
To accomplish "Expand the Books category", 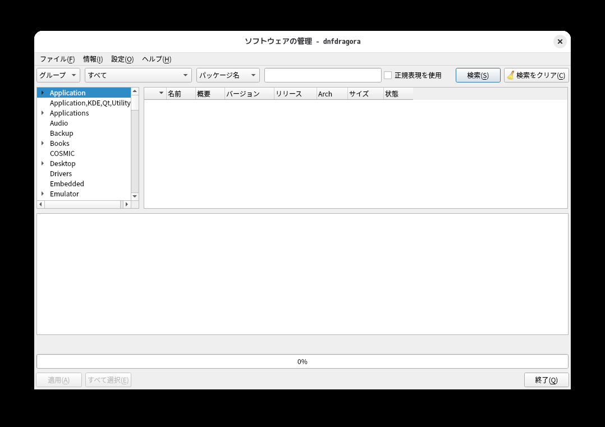I will pyautogui.click(x=43, y=143).
